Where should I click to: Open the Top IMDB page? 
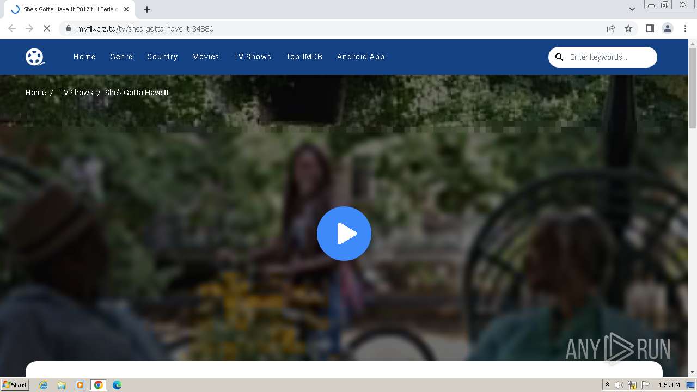tap(304, 57)
